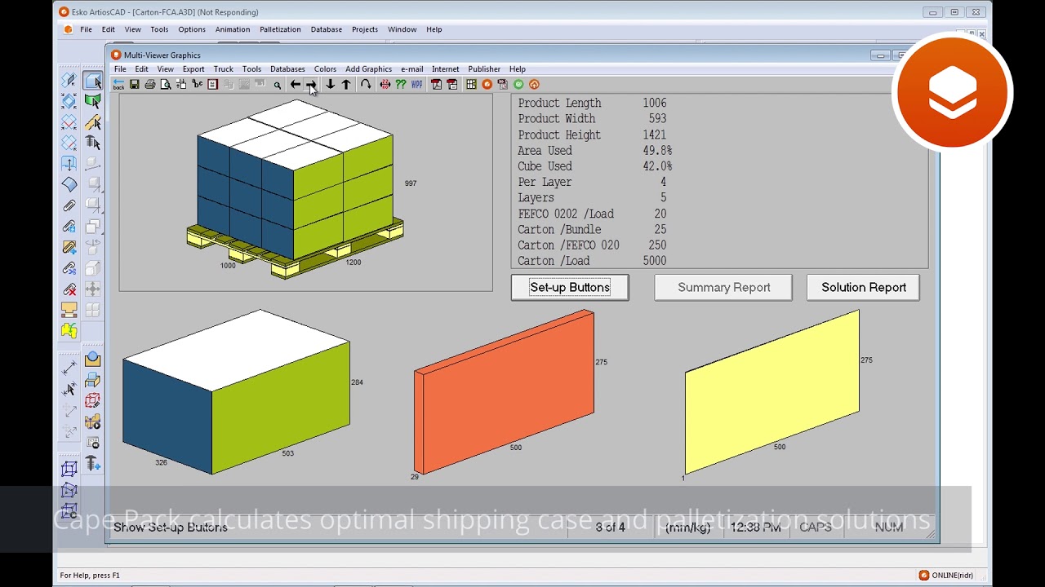Click the green double question mark icon
Screen dimensions: 1045x587
pyautogui.click(x=401, y=84)
